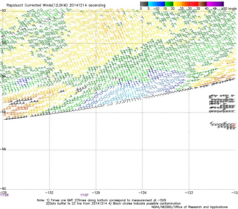Image resolution: width=238 pixels, height=209 pixels.
Task: Click the -56 latitude axis label
Action: tap(3, 112)
